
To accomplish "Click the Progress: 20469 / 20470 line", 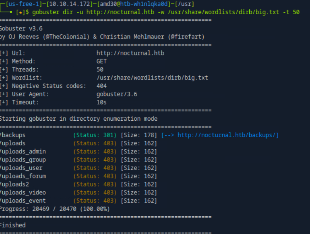I will pos(55,209).
